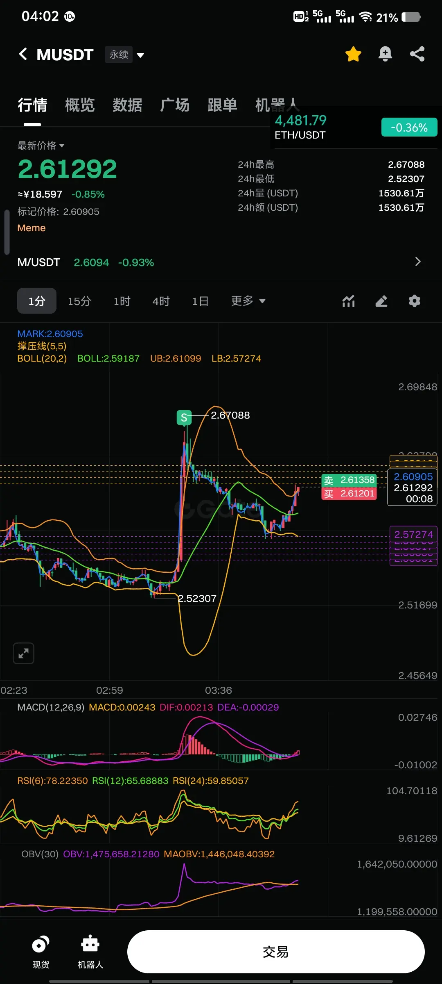Tap the MACD(12,26,9) indicator label

51,707
